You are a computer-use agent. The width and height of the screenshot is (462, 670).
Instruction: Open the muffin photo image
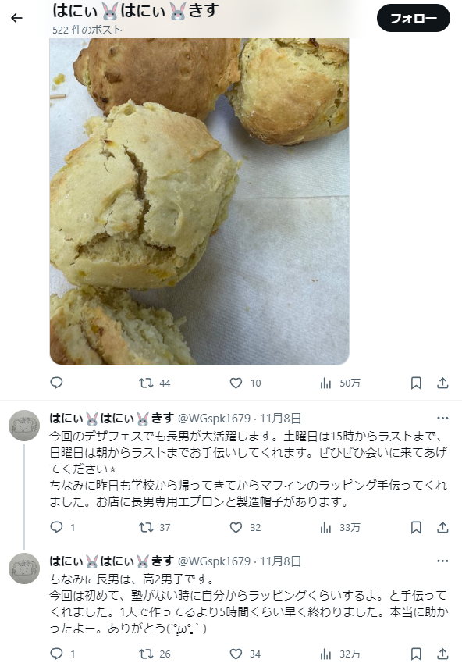tap(200, 201)
